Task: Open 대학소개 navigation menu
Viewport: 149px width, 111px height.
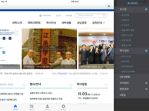Action: tap(17, 23)
